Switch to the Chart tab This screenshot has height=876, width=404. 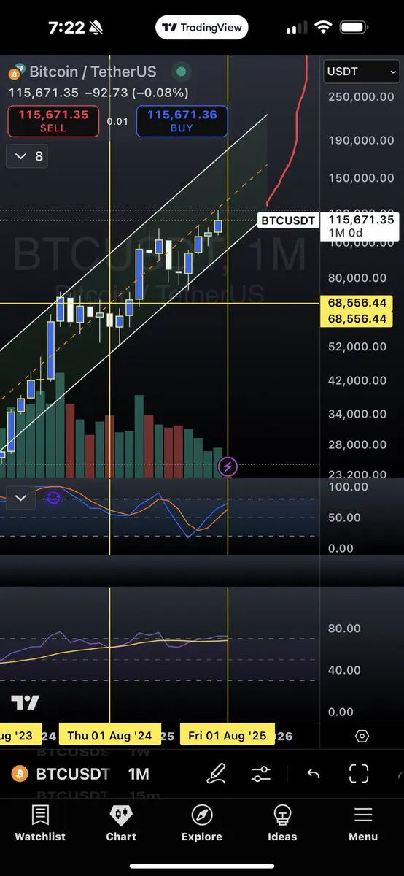pos(121,823)
